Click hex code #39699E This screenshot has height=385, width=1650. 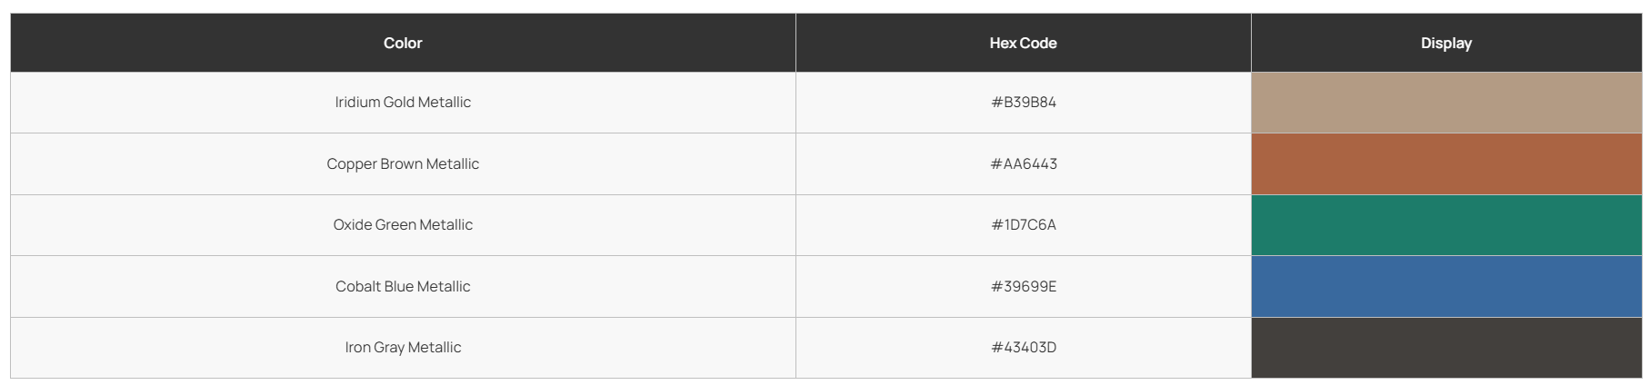1024,287
